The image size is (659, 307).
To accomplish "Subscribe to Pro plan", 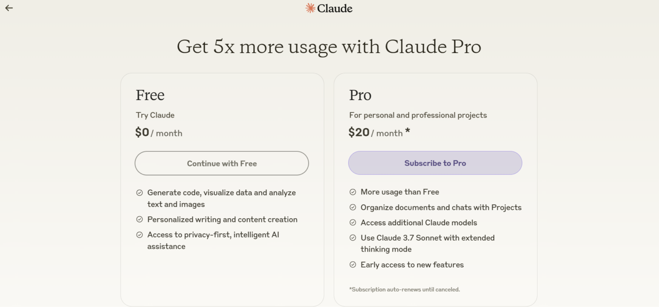I will (x=435, y=163).
